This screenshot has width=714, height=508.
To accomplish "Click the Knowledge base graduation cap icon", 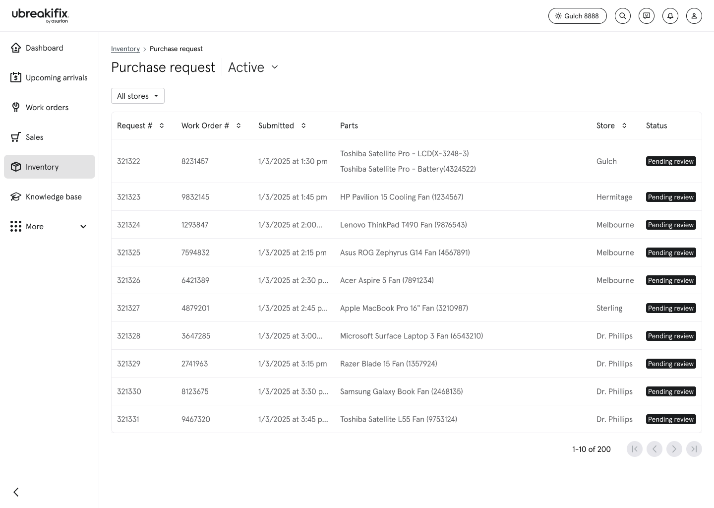I will (x=16, y=196).
